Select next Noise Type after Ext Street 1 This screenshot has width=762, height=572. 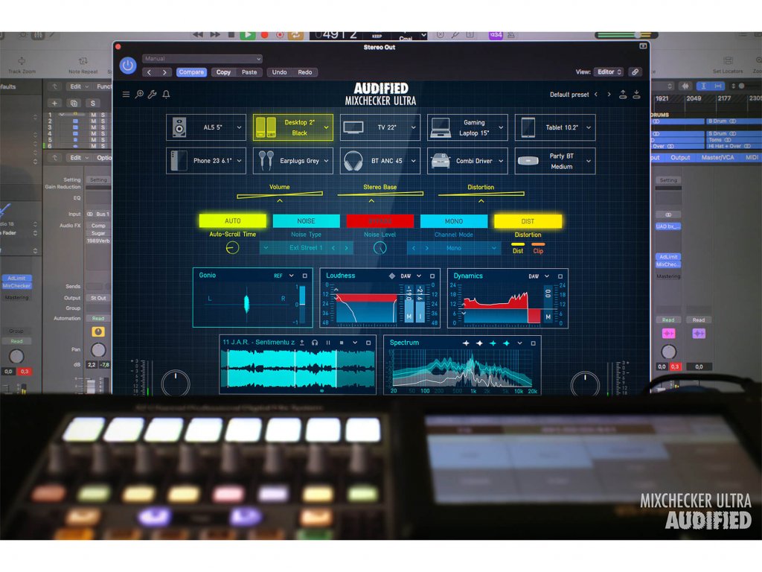click(x=346, y=248)
